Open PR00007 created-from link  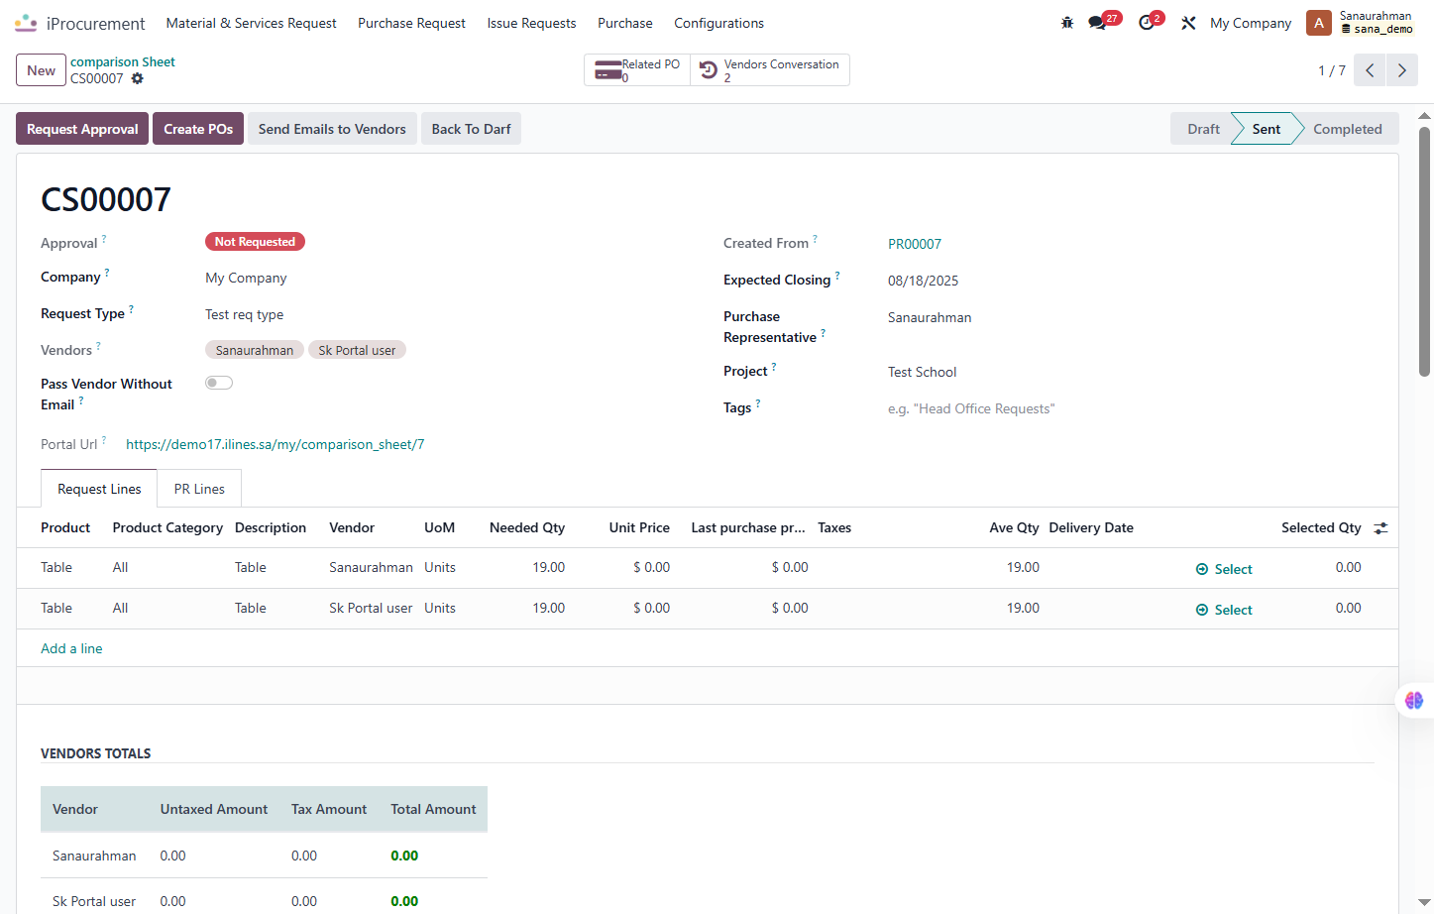915,244
